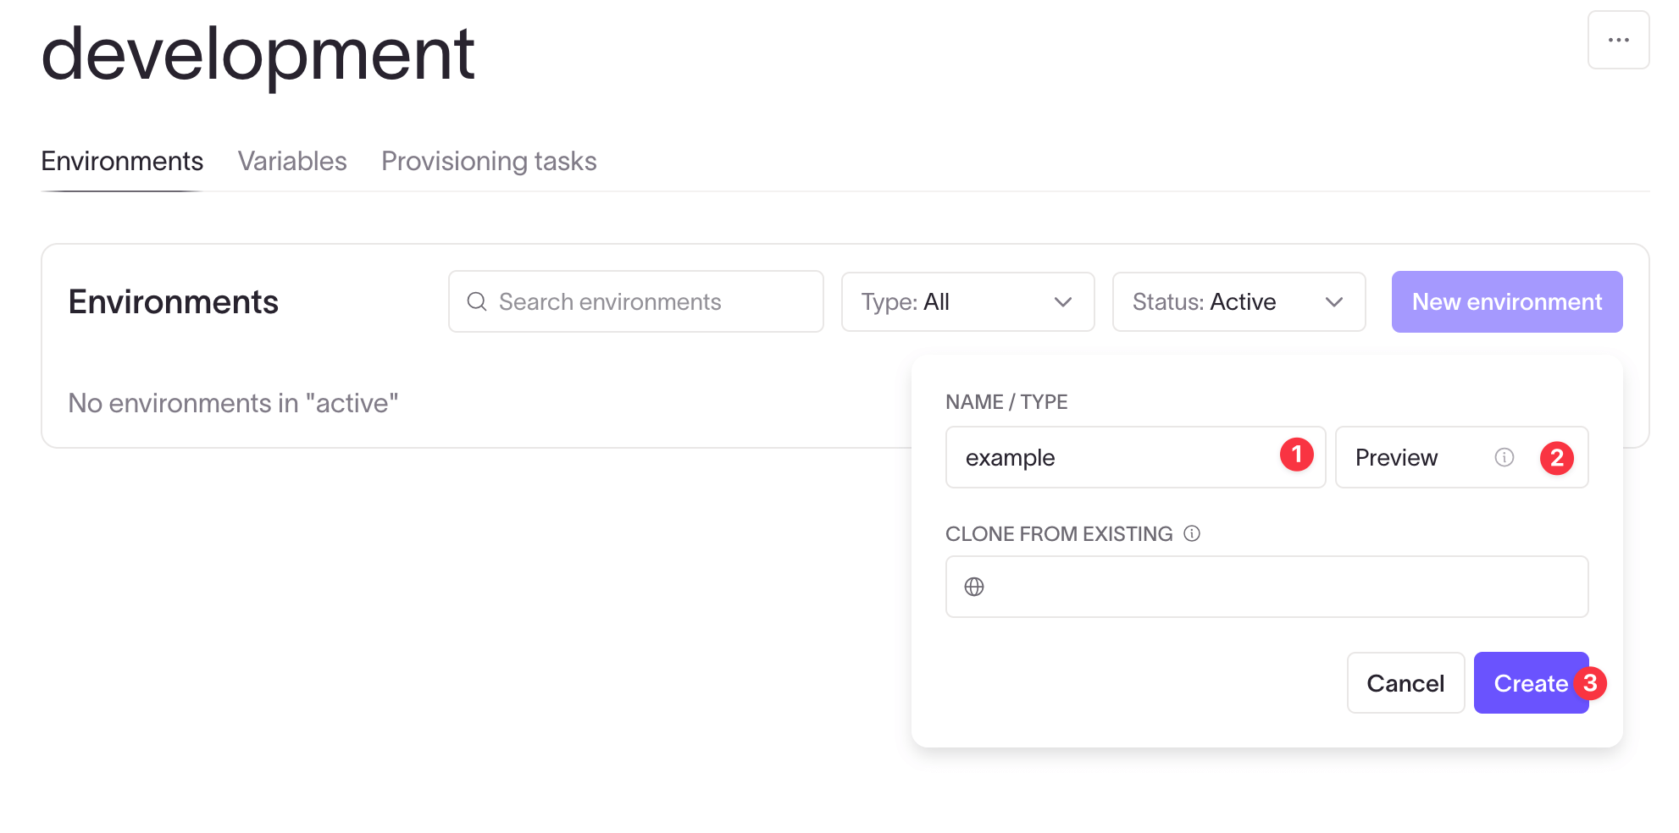Click the NAME / TYPE label

(1006, 402)
